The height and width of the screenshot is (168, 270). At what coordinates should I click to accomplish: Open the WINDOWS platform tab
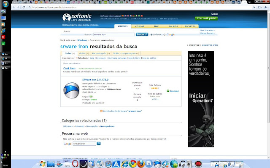(x=123, y=26)
